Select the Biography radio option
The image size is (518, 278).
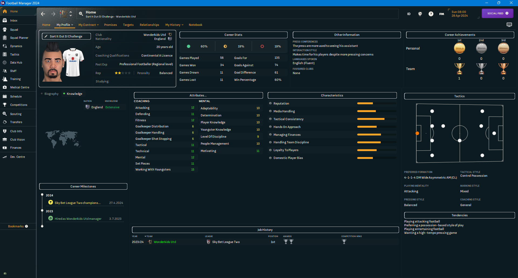coord(50,94)
